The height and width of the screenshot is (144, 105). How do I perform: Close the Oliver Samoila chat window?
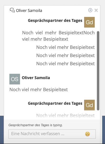click(x=96, y=10)
